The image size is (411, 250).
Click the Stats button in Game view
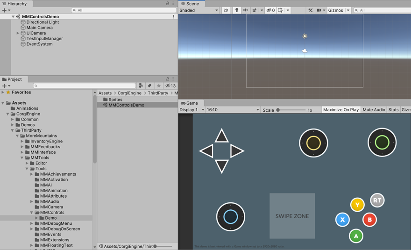tap(393, 110)
